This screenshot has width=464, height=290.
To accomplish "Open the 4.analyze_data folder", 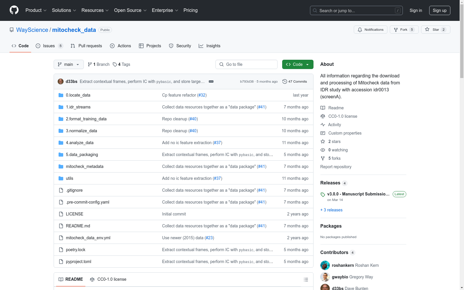I will pyautogui.click(x=80, y=143).
